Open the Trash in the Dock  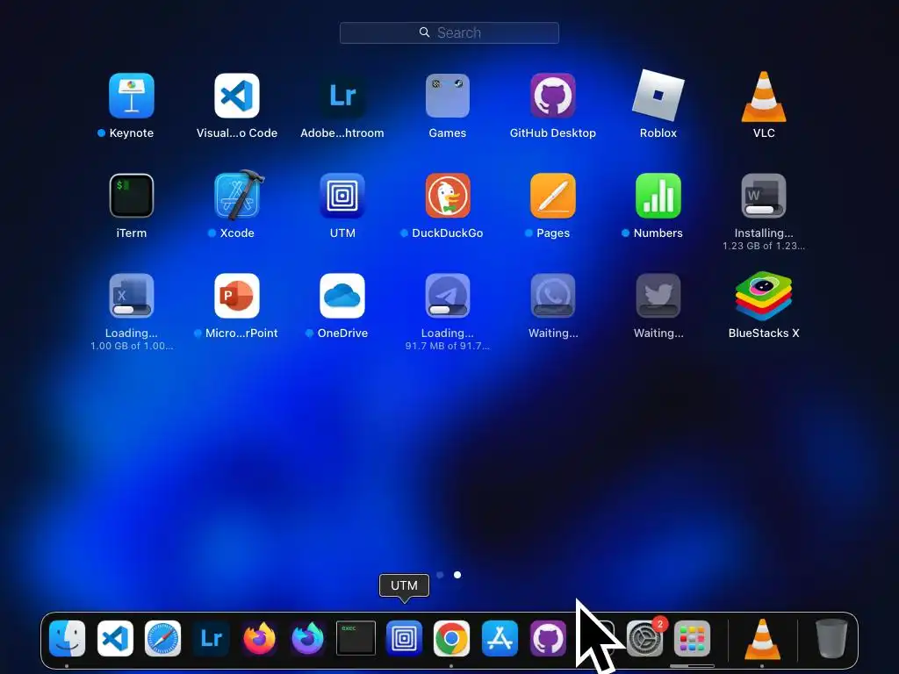tap(831, 639)
